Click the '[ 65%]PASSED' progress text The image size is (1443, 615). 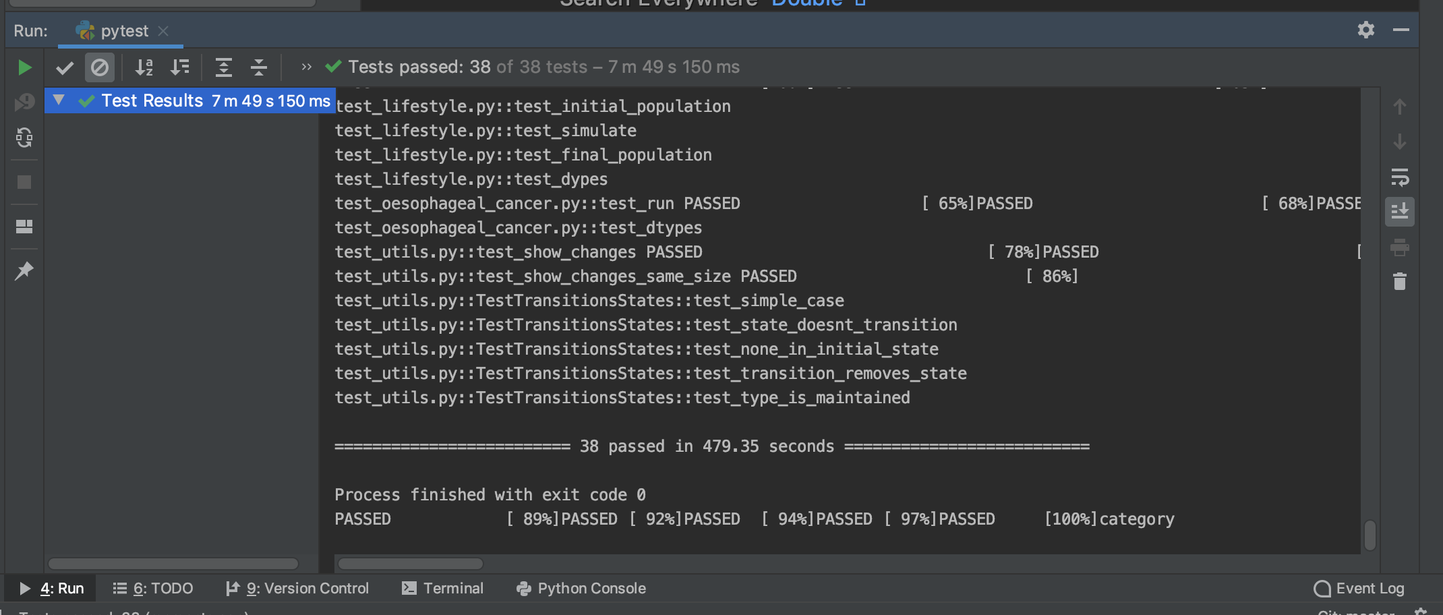click(977, 204)
